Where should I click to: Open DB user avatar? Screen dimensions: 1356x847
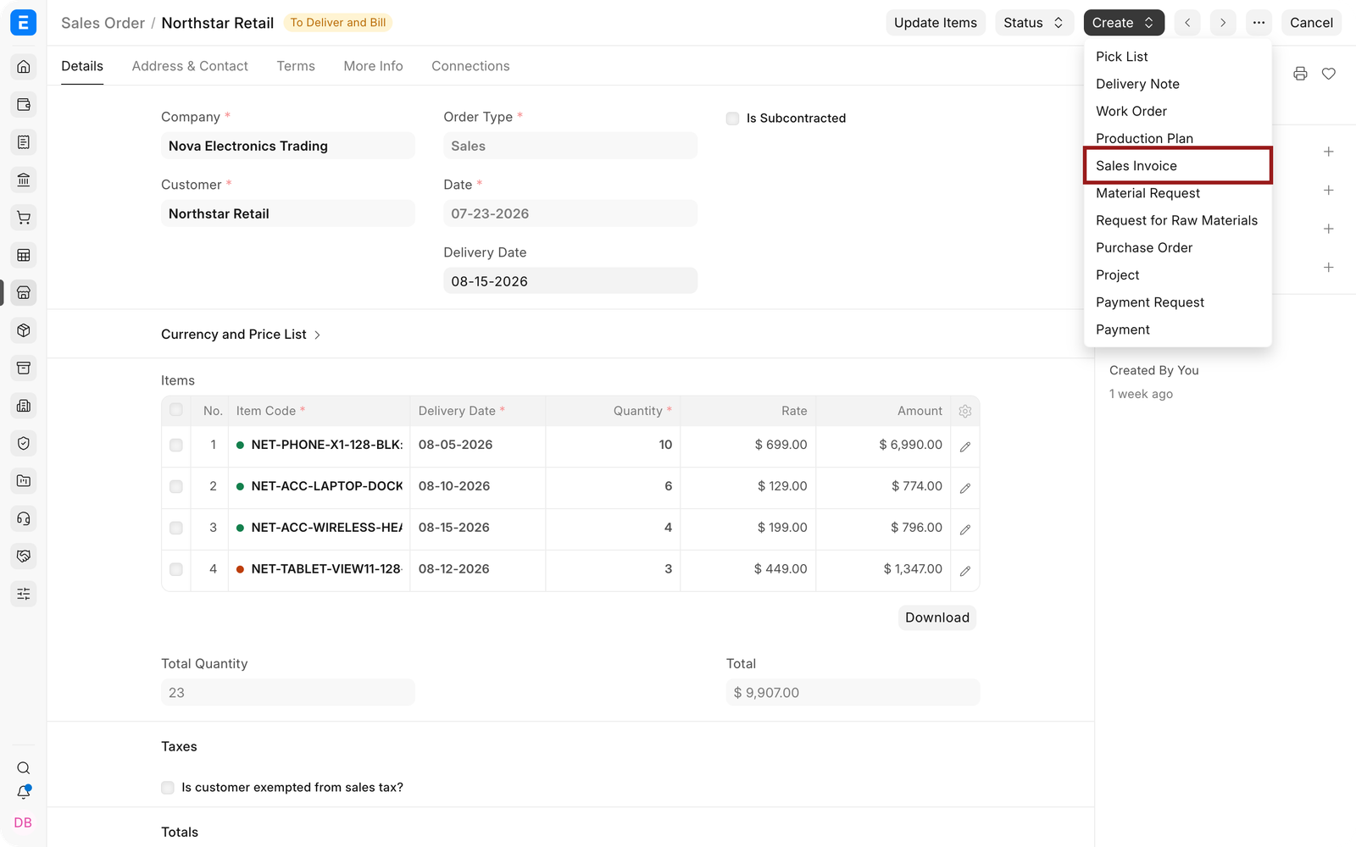tap(24, 822)
